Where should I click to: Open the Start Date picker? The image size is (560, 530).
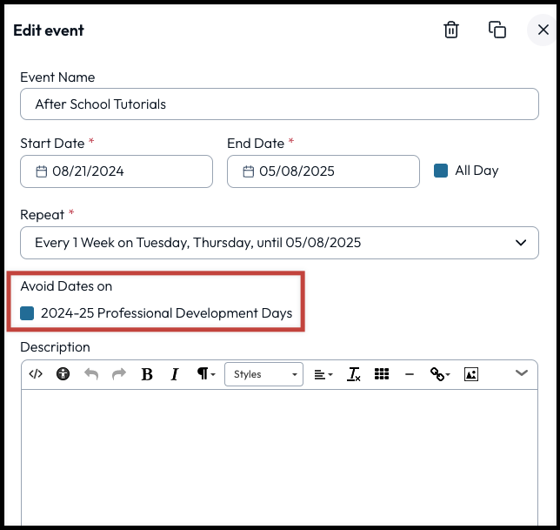[x=117, y=171]
